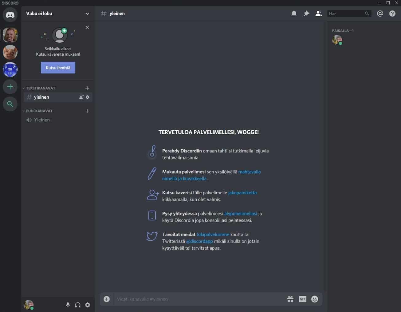Click the Perehdy Discordiin exclamation icon
The width and height of the screenshot is (401, 312).
(x=152, y=152)
